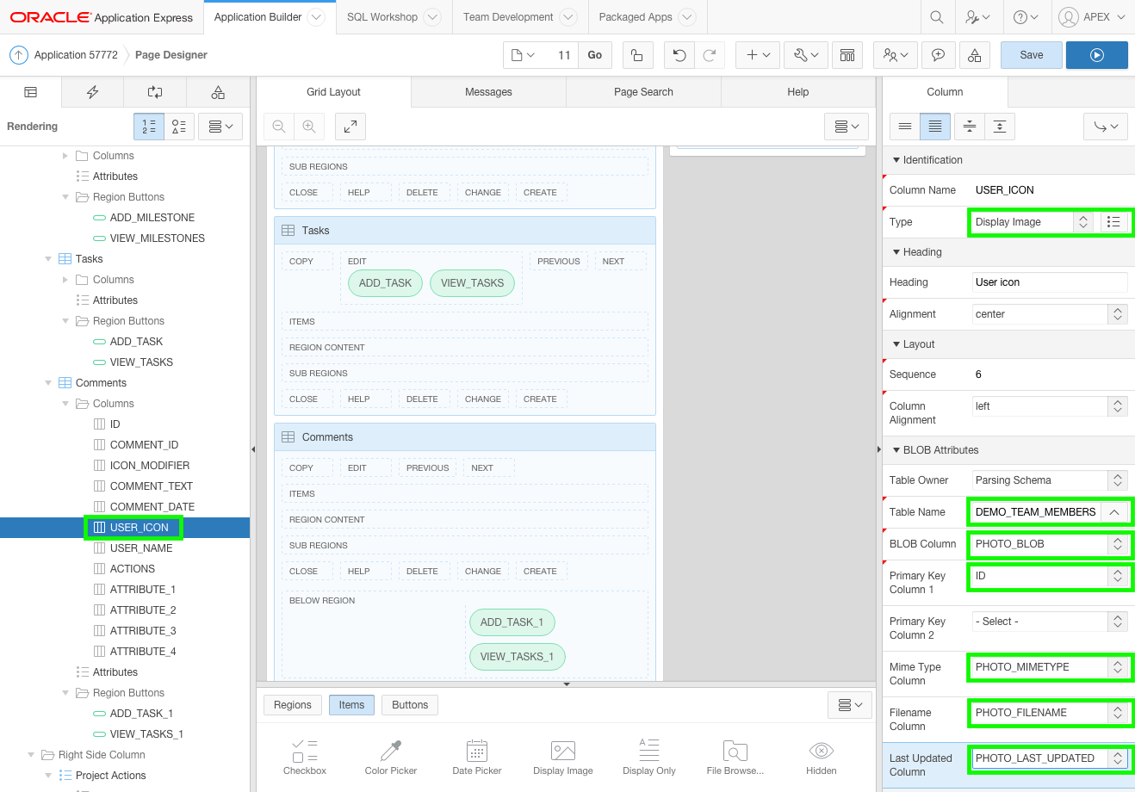Go up to Application 57772 arrow icon

[x=19, y=55]
